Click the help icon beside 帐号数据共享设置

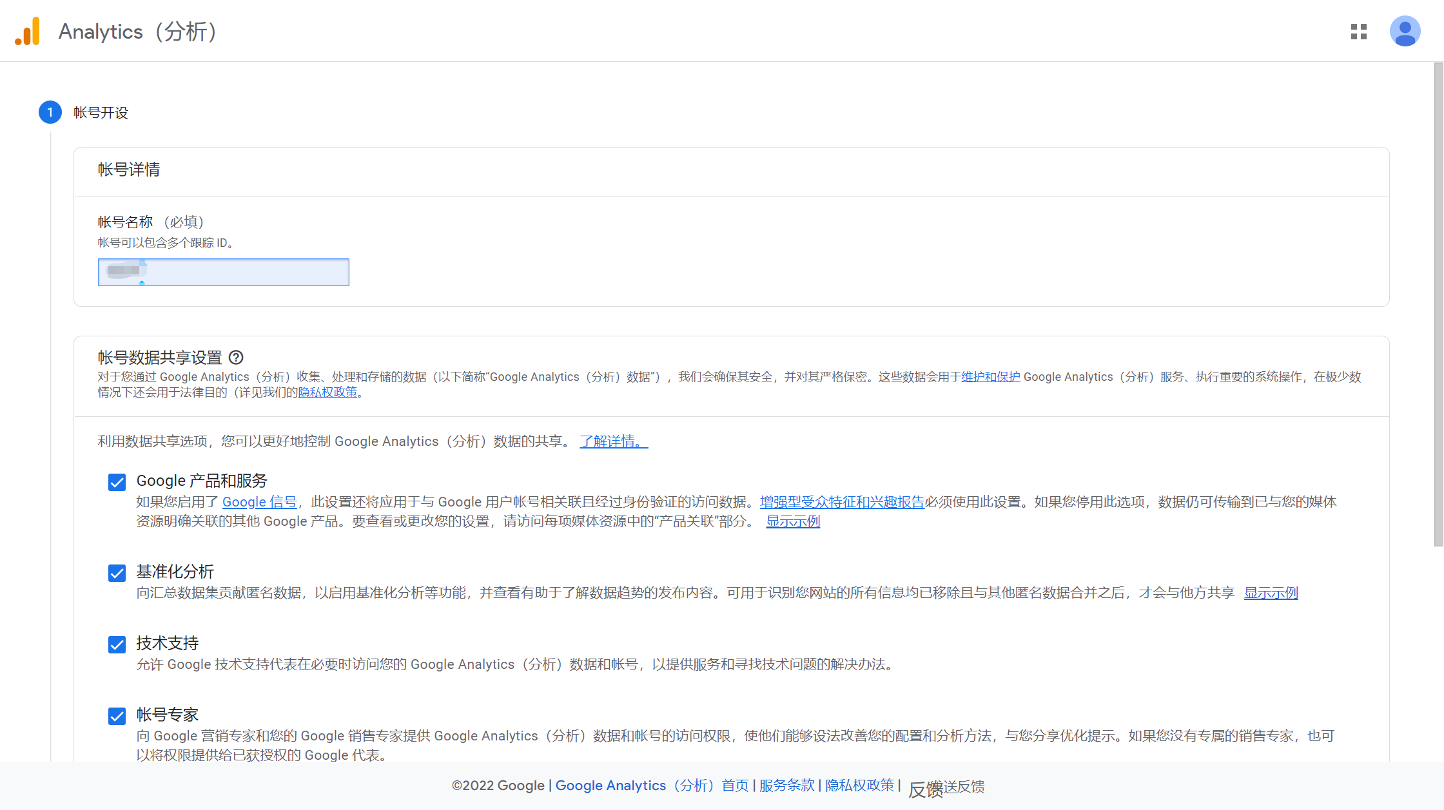(x=236, y=357)
